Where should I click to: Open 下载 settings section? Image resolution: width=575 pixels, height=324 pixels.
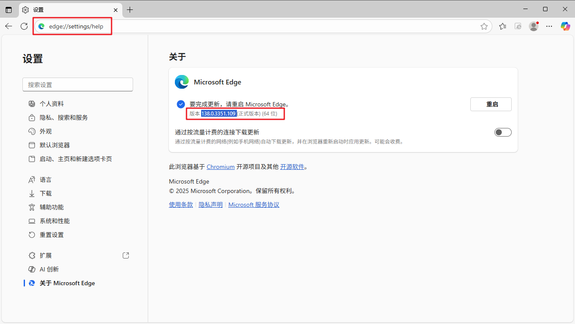click(x=78, y=193)
